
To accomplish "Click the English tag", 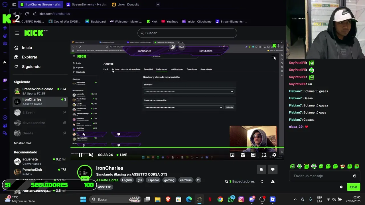I will click(x=127, y=180).
